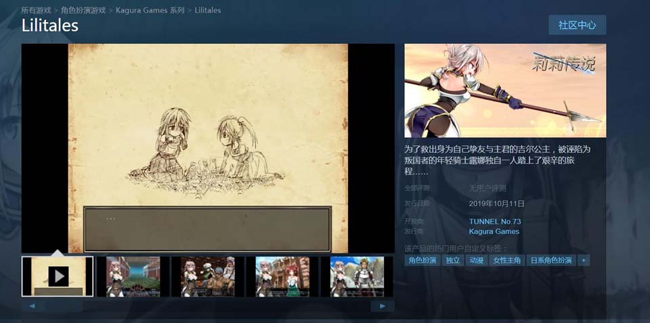Go to 所有游戏 breadcrumb link
650x323 pixels.
pyautogui.click(x=36, y=10)
